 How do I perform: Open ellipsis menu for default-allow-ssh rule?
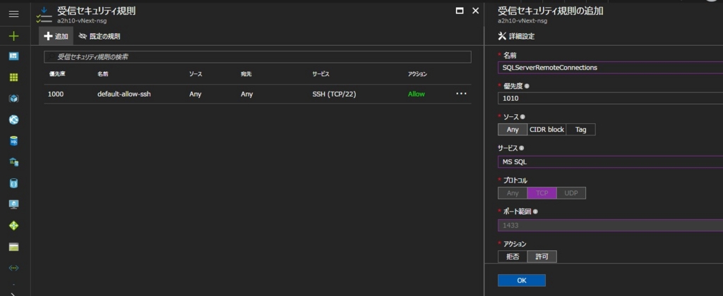pos(461,94)
